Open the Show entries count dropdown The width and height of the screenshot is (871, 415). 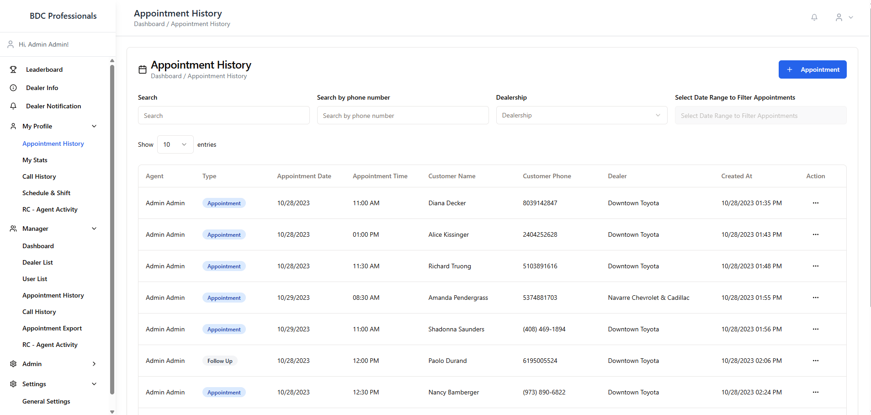click(175, 144)
